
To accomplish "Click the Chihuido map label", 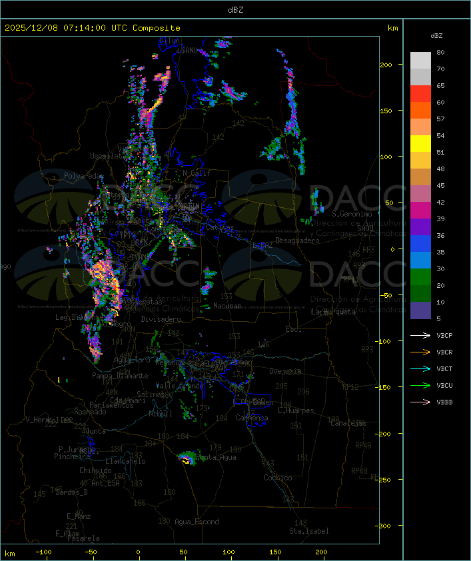I will click(x=95, y=470).
